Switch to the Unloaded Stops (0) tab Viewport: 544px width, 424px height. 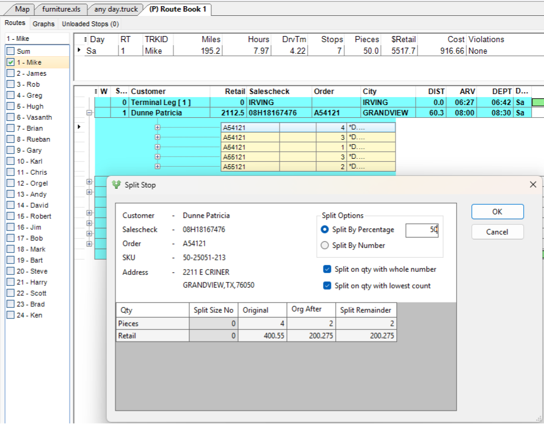coord(90,24)
